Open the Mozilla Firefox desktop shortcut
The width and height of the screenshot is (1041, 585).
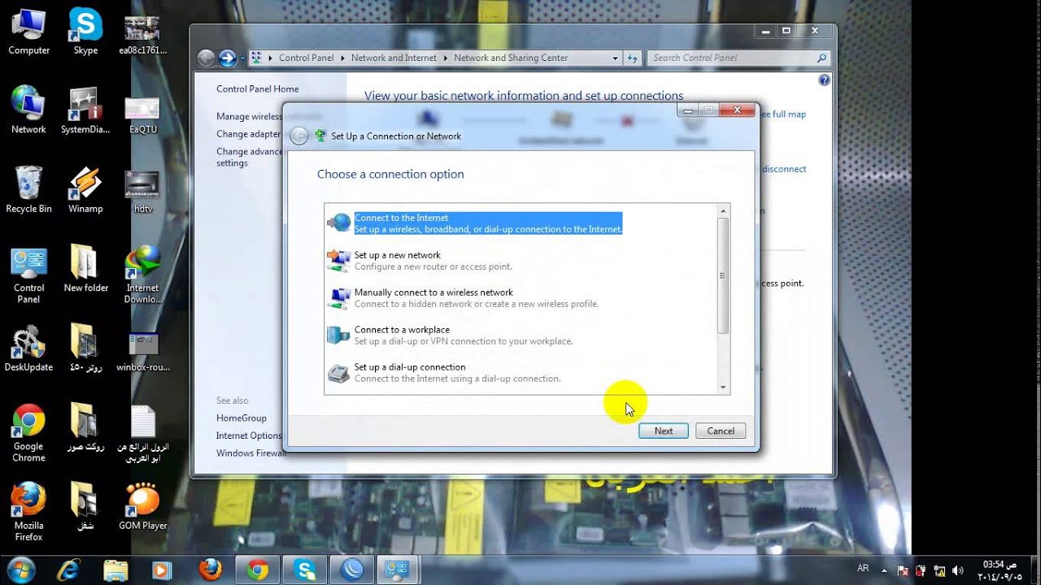[x=28, y=513]
